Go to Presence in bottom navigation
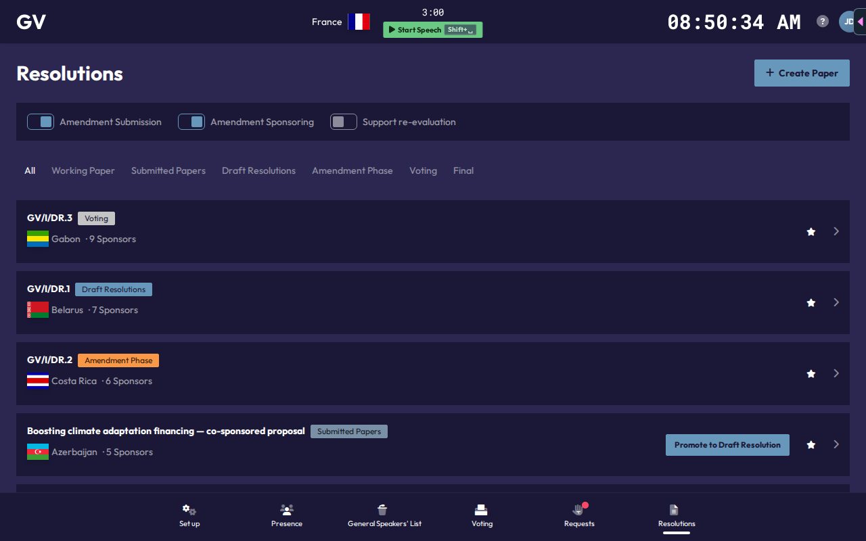The image size is (866, 541). point(287,515)
